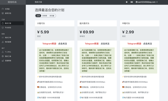
Task: Open the 仪表盘 dashboard icon in sidebar
Action: point(3,9)
